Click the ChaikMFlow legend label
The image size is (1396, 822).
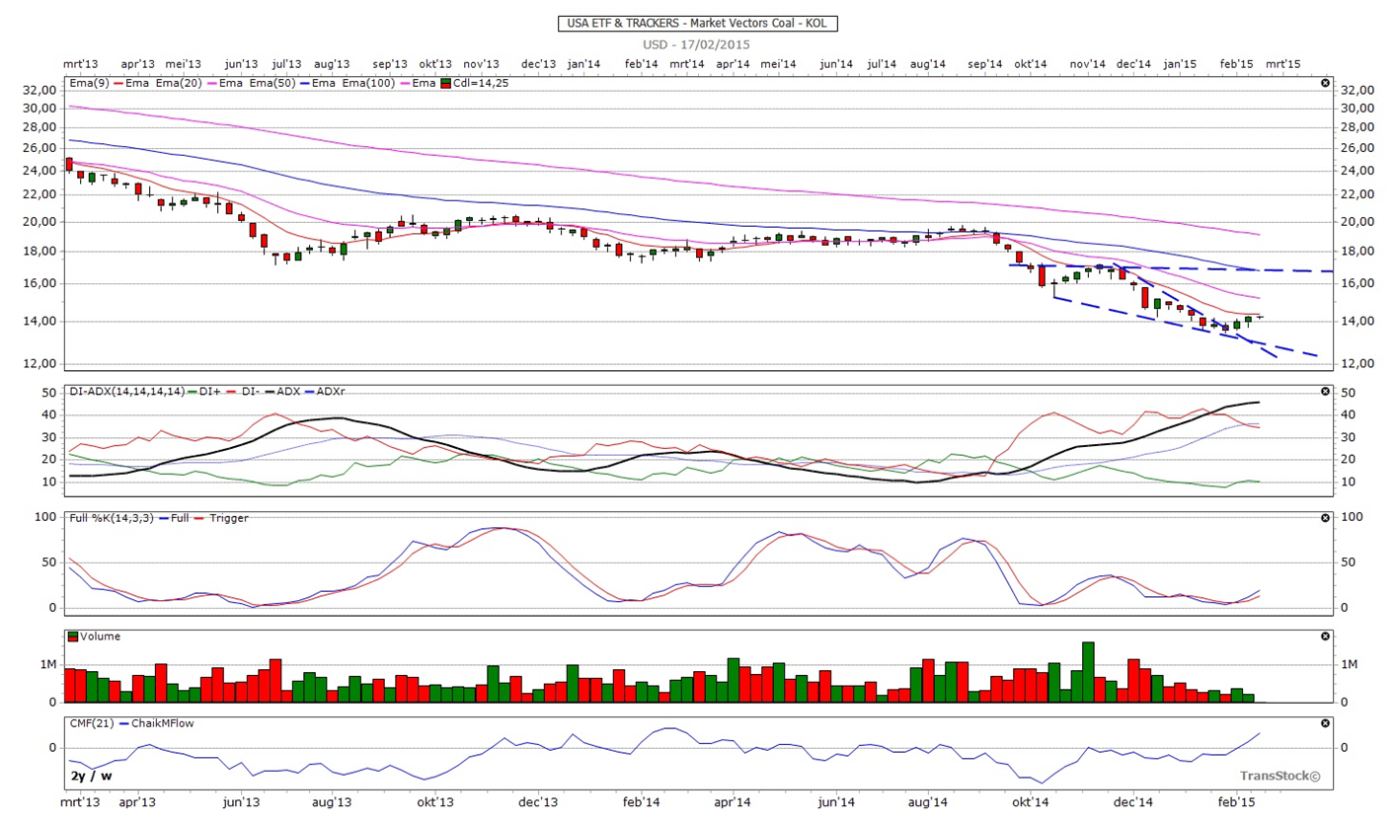coord(163,723)
